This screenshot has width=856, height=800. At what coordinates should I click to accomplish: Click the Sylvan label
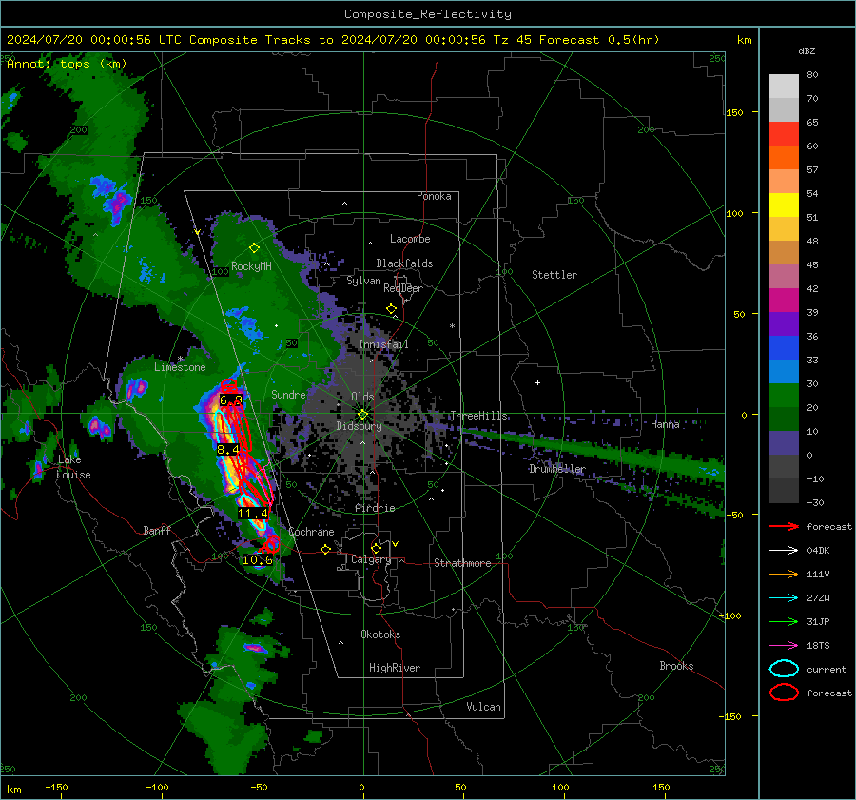pos(363,281)
